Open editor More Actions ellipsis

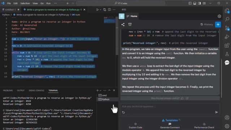[114, 10]
